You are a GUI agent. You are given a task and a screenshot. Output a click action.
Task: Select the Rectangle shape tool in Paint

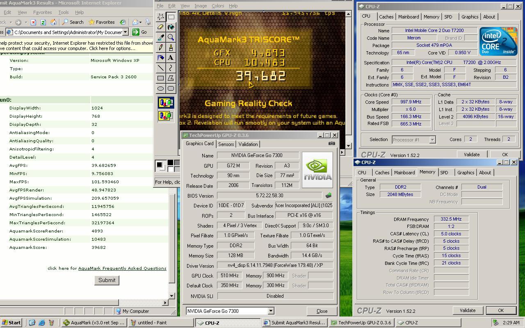click(161, 78)
